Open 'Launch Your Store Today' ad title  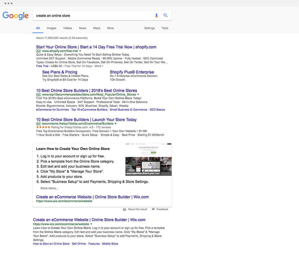86,120
